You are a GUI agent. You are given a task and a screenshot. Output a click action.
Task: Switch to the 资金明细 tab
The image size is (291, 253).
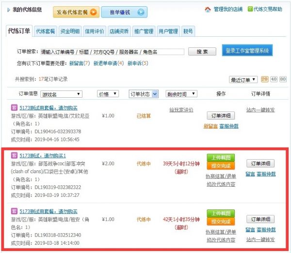click(70, 31)
